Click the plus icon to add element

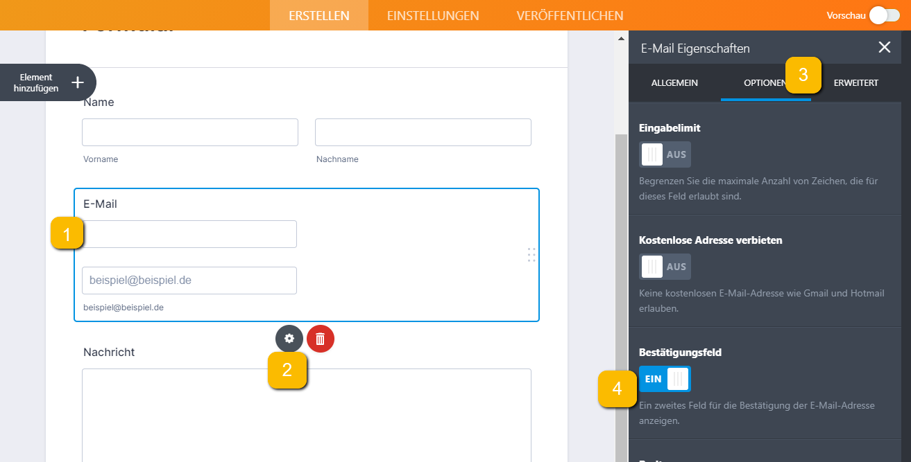78,82
